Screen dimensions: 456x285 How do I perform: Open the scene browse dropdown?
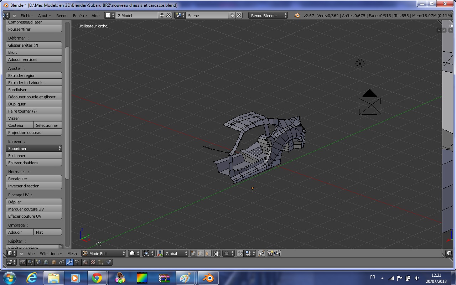(x=180, y=15)
